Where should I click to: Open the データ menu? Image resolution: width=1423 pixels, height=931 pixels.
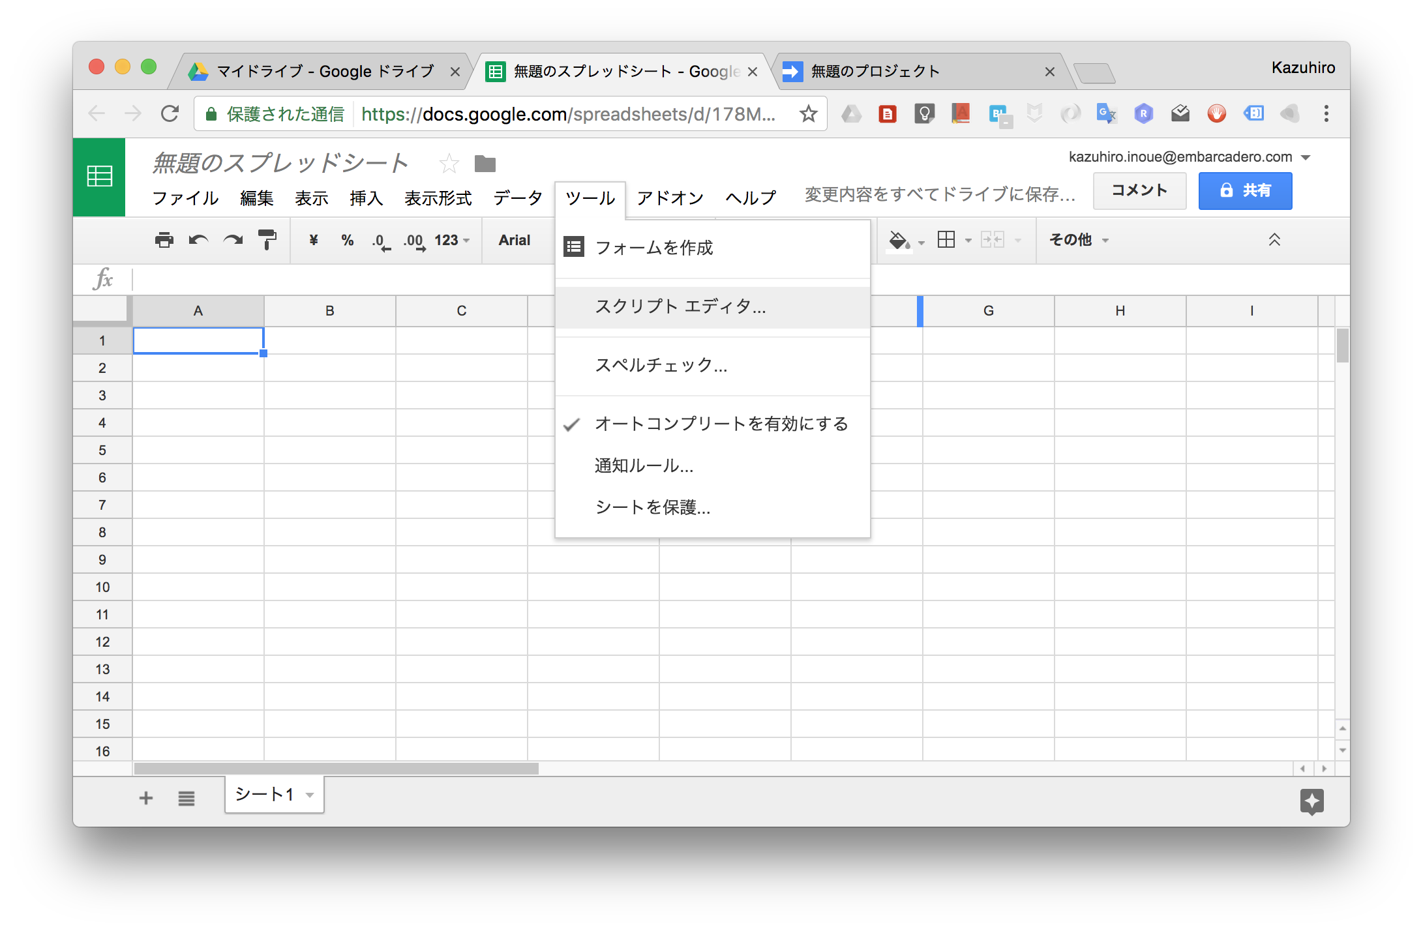[x=518, y=198]
